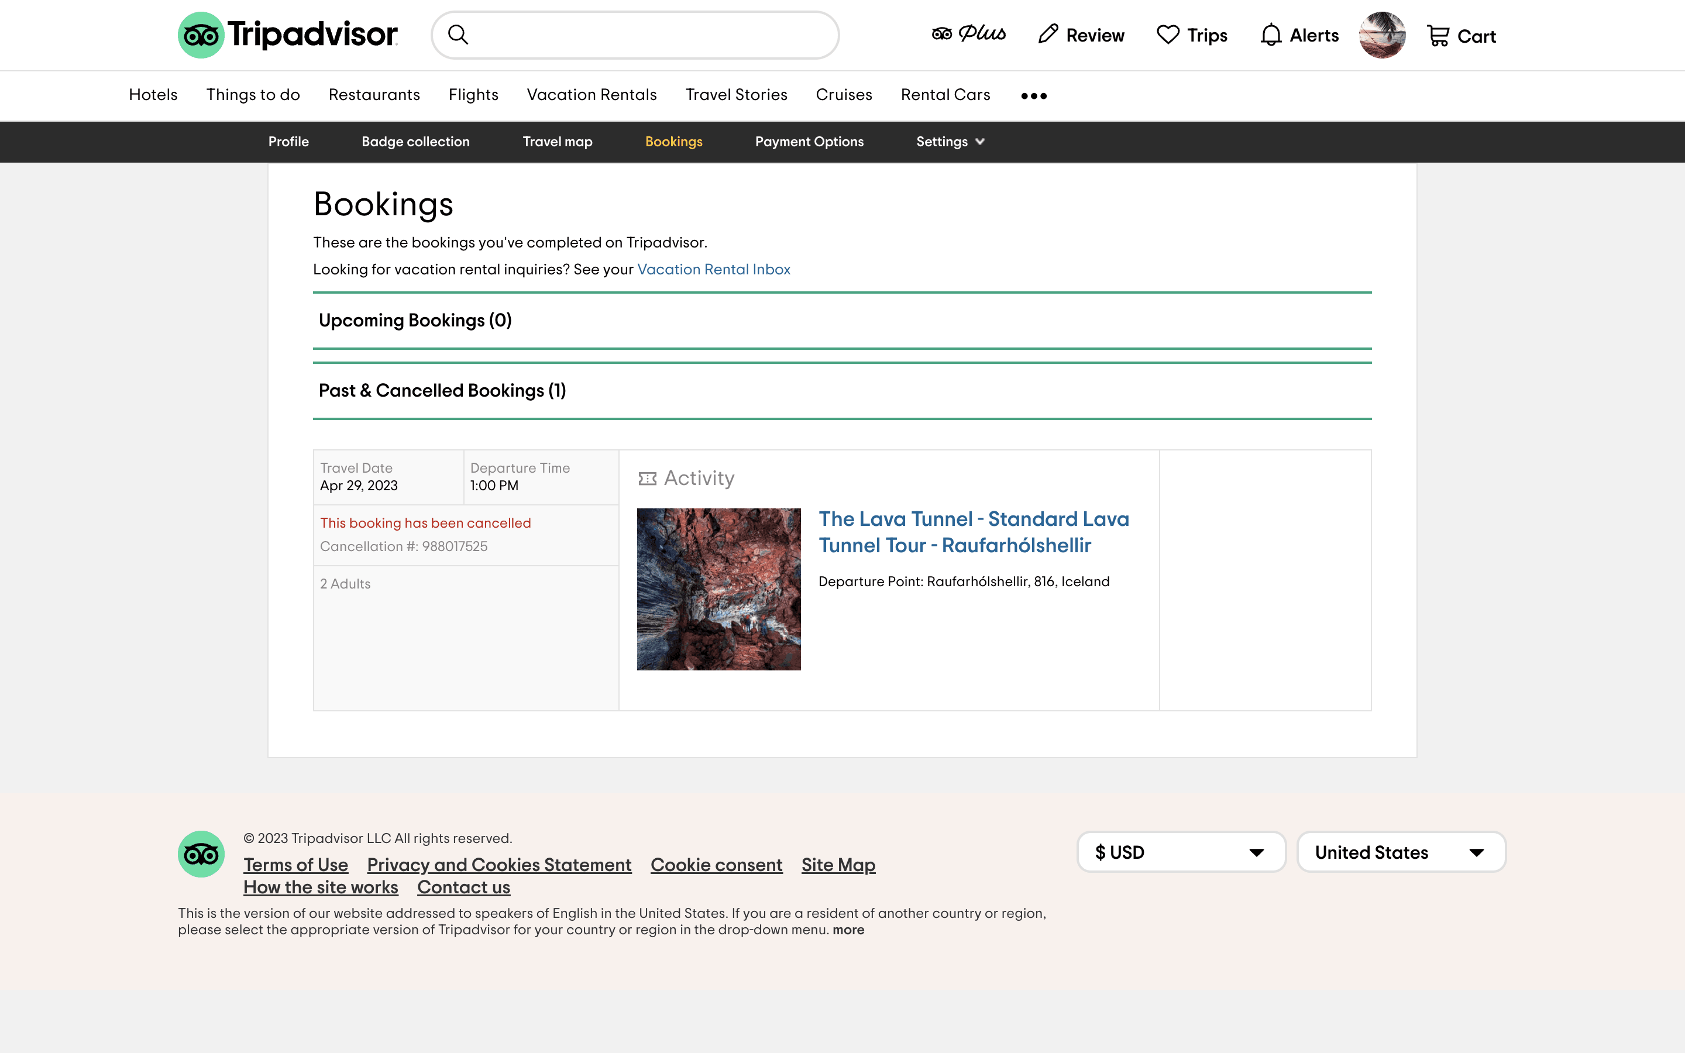Screen dimensions: 1685x1053
Task: Open the Vacation Rental Inbox link
Action: tap(713, 270)
